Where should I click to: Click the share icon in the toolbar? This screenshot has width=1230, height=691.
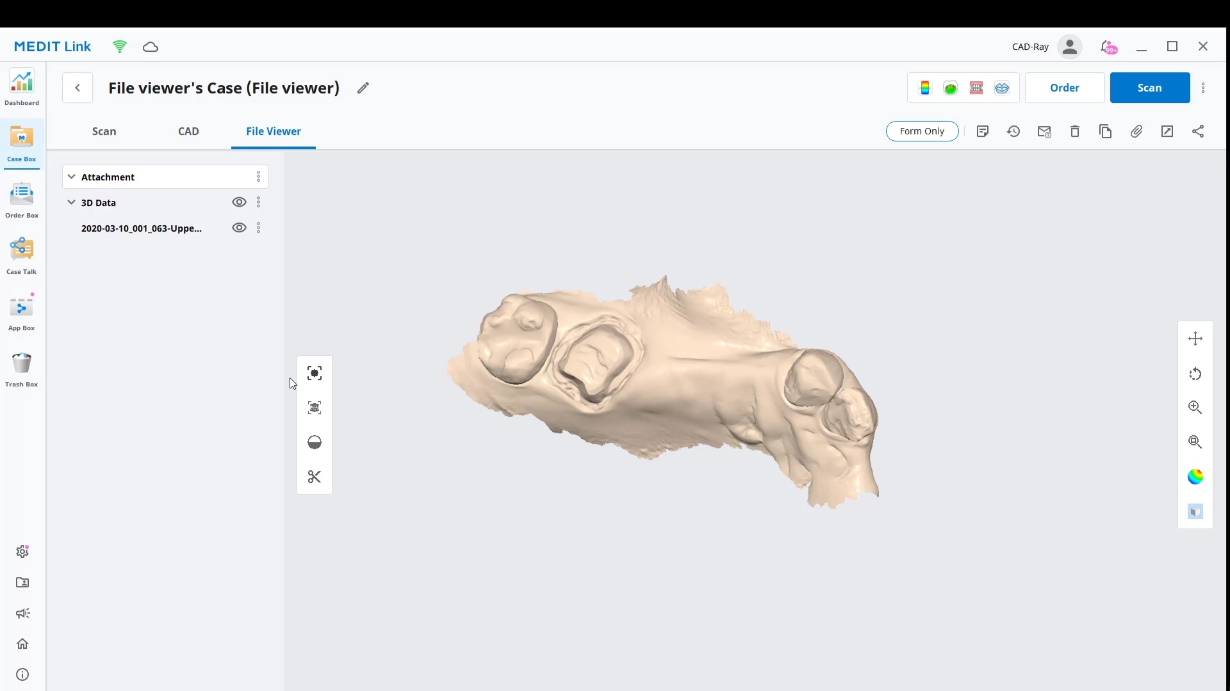click(x=1198, y=131)
